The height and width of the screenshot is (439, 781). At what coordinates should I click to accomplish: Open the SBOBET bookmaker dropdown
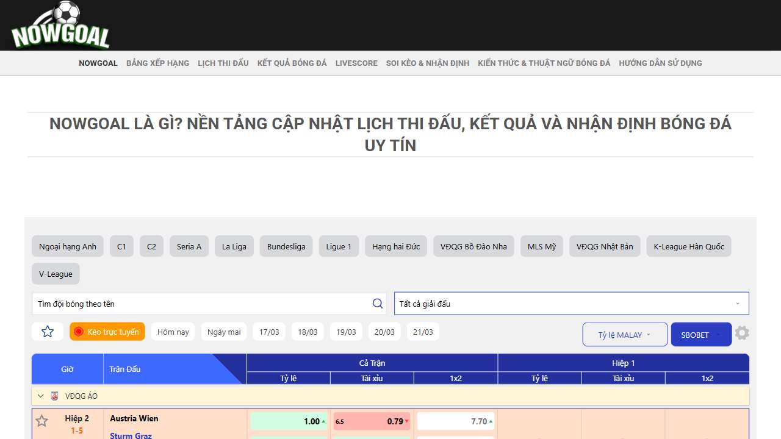[700, 335]
